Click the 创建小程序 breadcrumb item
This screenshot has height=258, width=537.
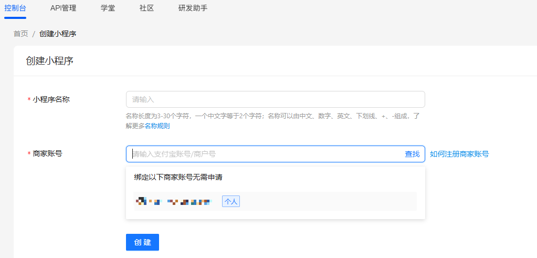[x=58, y=34]
